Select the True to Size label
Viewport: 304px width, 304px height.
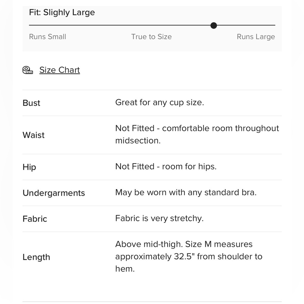(x=151, y=37)
